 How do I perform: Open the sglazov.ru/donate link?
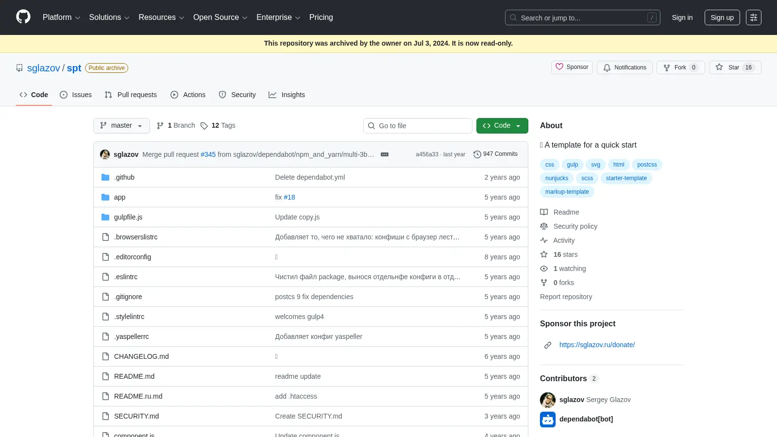tap(597, 345)
